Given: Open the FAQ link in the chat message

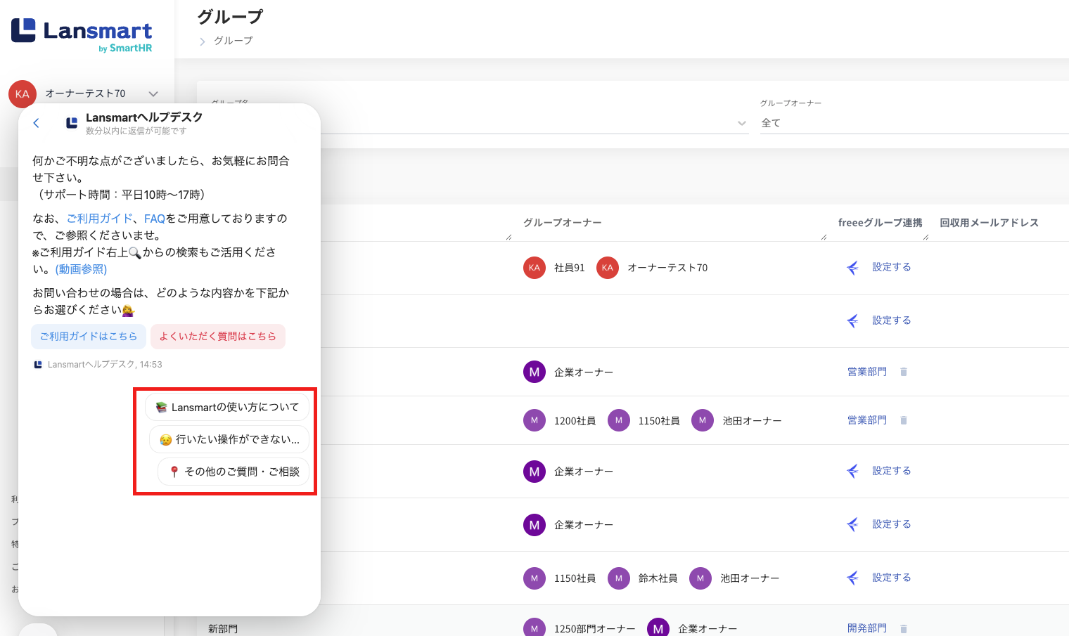Looking at the screenshot, I should 154,219.
